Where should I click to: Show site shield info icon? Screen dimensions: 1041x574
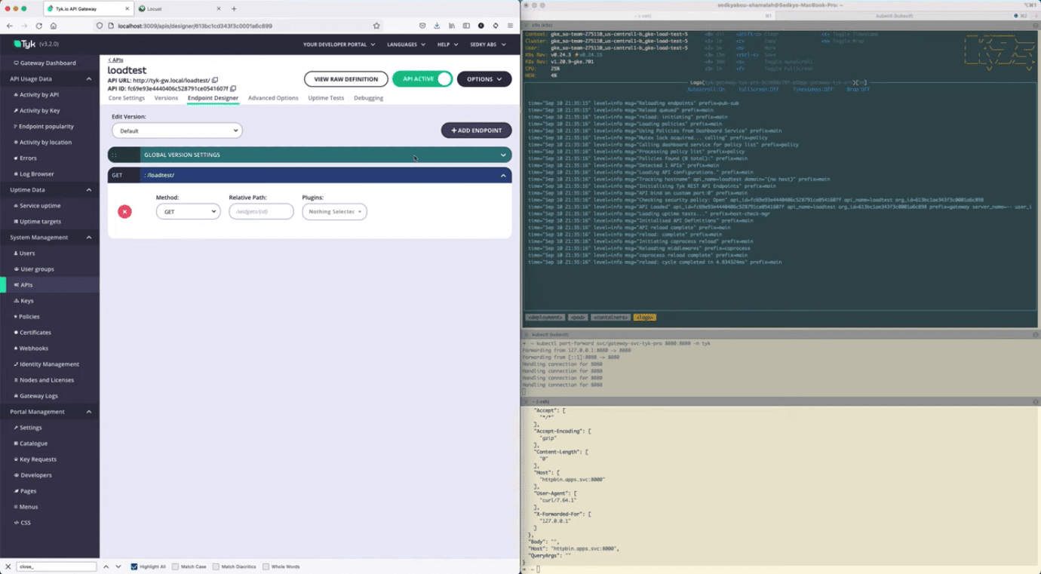(x=100, y=26)
